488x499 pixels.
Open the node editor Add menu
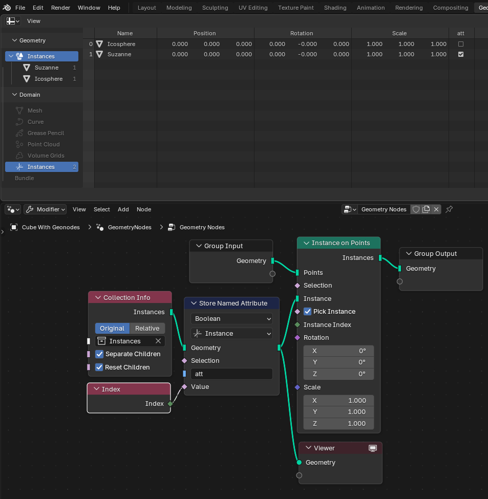pyautogui.click(x=123, y=209)
